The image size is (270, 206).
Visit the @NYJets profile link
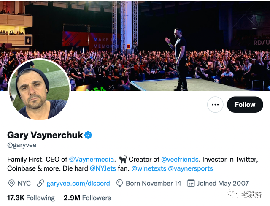pyautogui.click(x=103, y=168)
